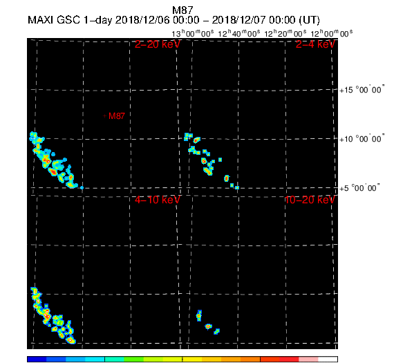Select the 12h20m00s axis label

[x=285, y=33]
